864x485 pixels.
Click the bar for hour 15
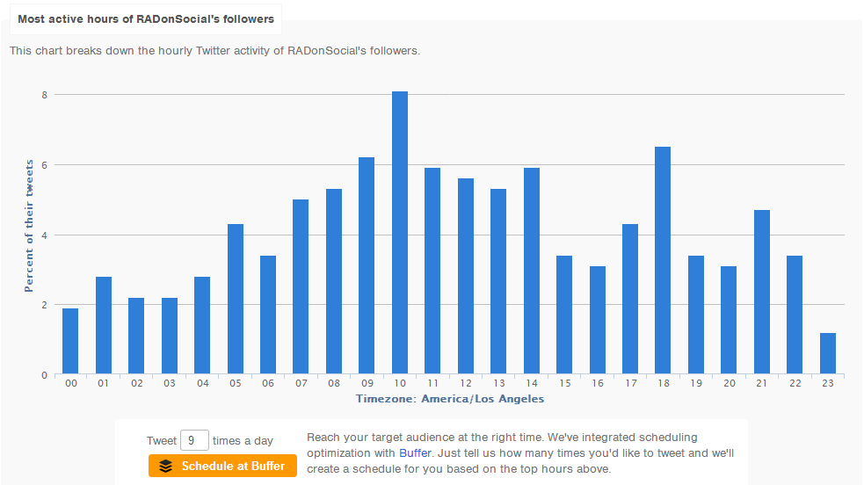(x=564, y=315)
